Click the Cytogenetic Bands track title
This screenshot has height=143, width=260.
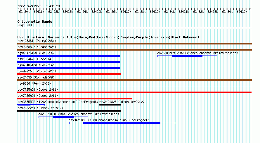tap(35, 22)
